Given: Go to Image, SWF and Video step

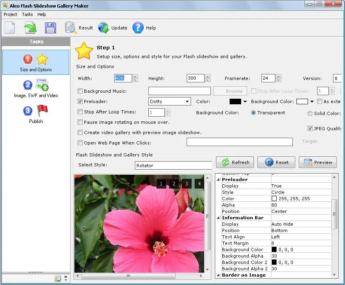Looking at the screenshot, I should click(36, 88).
